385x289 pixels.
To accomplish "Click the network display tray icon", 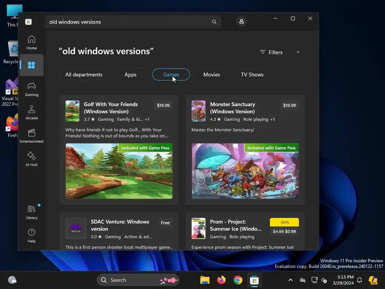I will coord(314,280).
